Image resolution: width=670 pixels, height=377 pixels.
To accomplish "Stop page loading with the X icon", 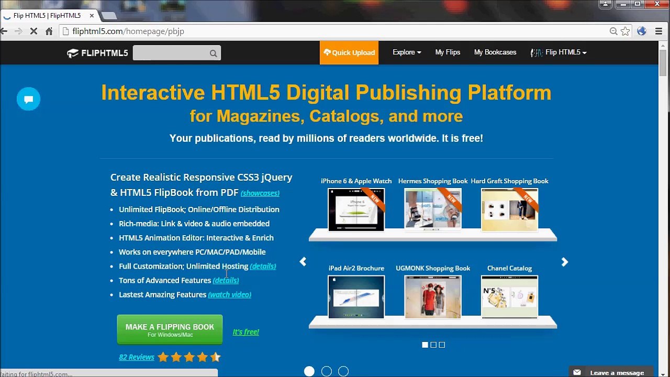I will tap(33, 31).
